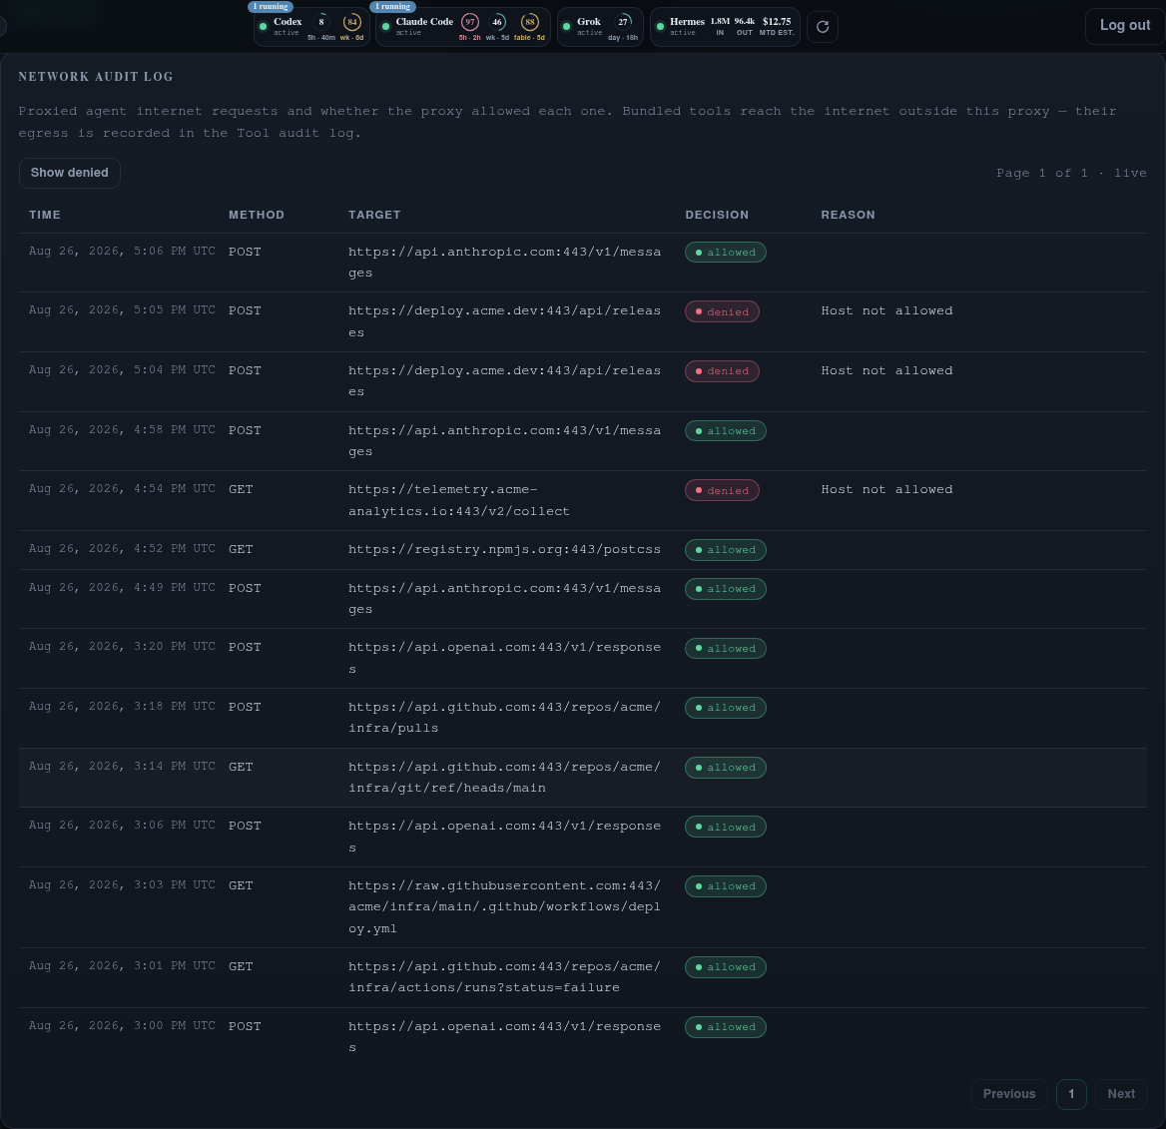Viewport: 1166px width, 1129px height.
Task: Click Codex 5h usage gauge showing 8
Action: click(x=321, y=22)
